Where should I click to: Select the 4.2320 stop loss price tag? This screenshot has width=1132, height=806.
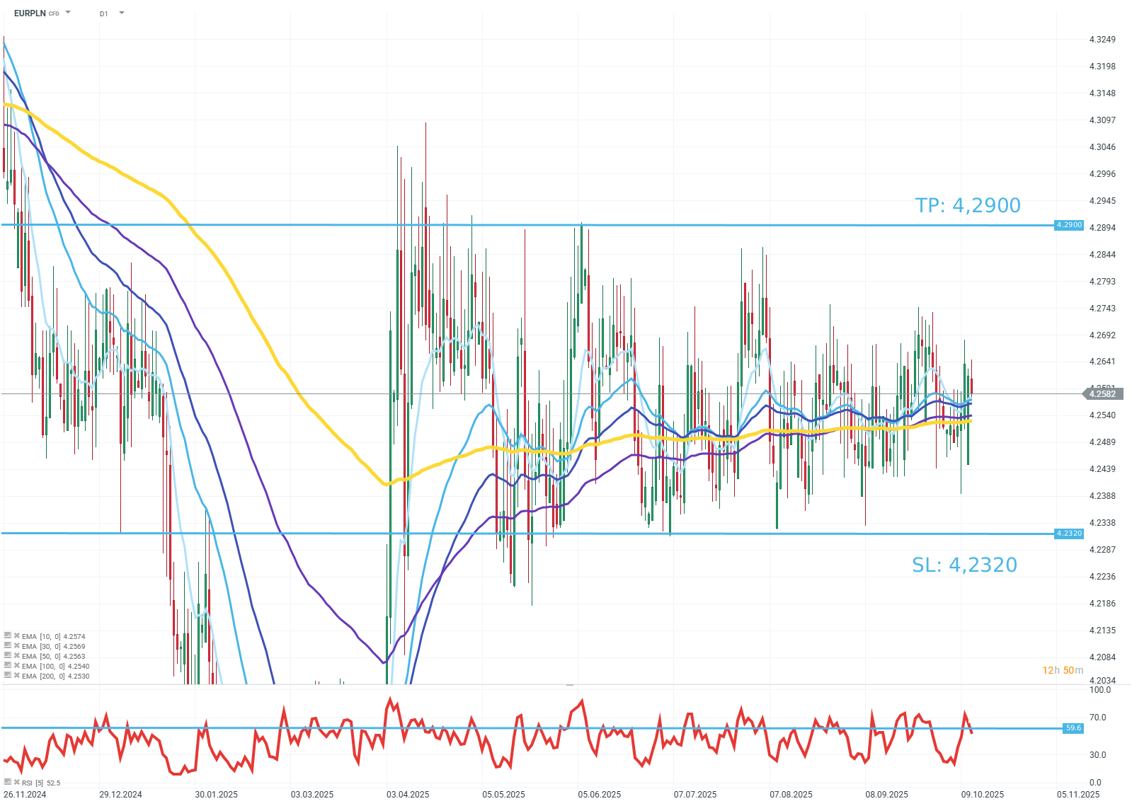(1068, 534)
